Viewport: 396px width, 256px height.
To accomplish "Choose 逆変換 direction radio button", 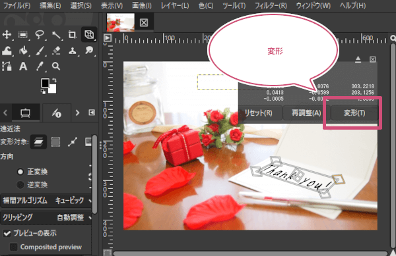I will click(x=20, y=185).
